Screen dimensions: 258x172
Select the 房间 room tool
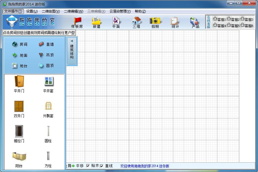point(20,44)
